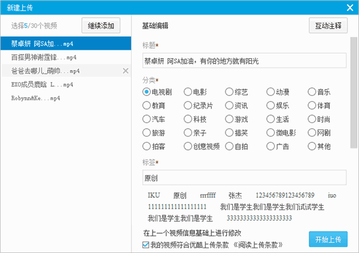
Task: Select the 音乐 category radio
Action: [312, 92]
